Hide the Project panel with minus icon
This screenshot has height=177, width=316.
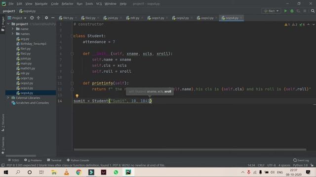point(53,18)
